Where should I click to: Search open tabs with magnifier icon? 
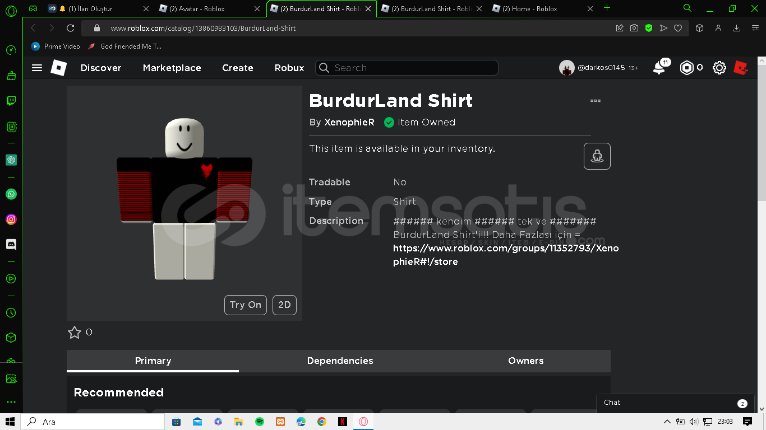687,8
